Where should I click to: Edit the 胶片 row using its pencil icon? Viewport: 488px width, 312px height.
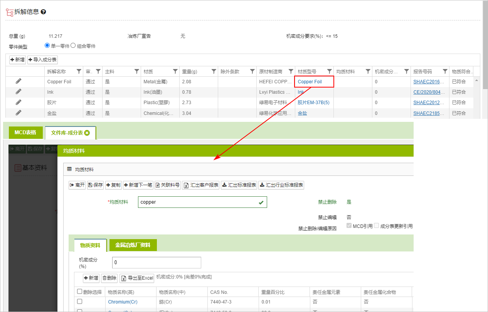point(19,102)
